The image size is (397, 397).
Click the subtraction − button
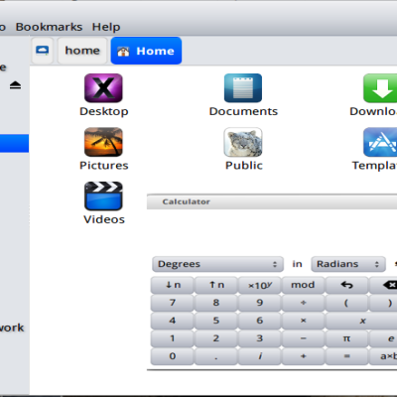pos(303,338)
